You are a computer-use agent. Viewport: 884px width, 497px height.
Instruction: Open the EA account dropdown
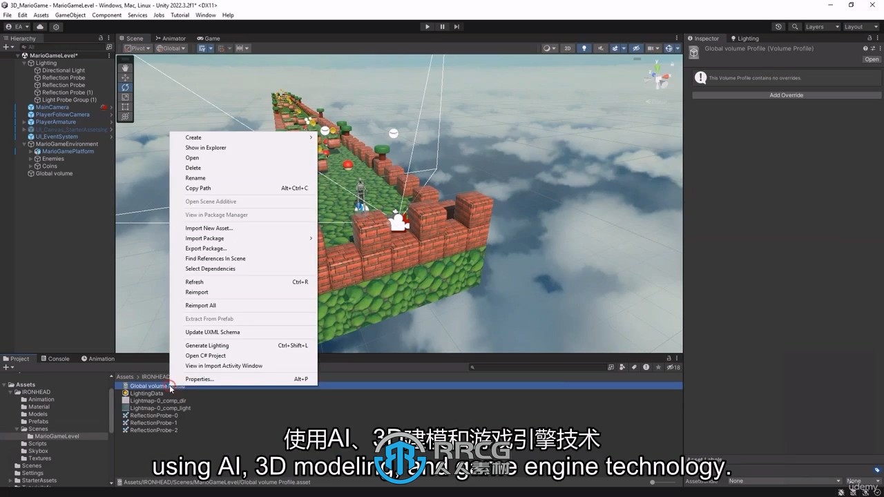click(x=17, y=27)
